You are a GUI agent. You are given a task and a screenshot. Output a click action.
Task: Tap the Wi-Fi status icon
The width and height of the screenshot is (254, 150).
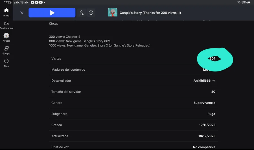[x=239, y=2]
